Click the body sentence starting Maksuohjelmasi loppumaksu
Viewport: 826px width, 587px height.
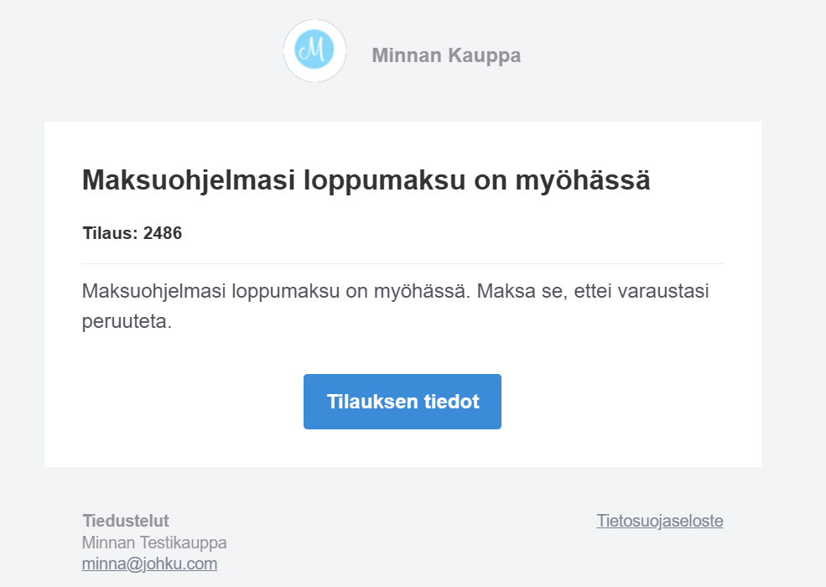click(x=395, y=305)
